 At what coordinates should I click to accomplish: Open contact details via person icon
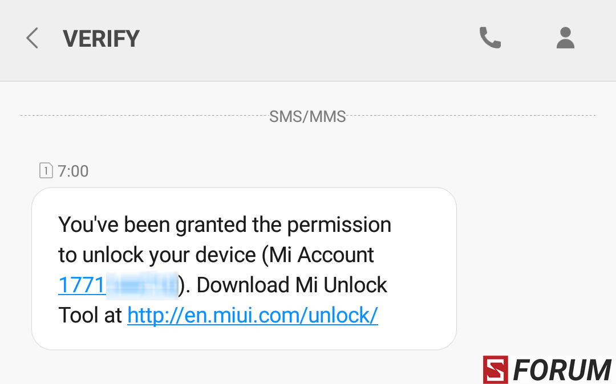pyautogui.click(x=565, y=38)
